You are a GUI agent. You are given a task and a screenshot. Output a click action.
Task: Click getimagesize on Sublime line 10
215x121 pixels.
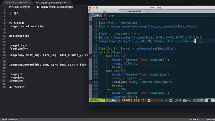19,36
